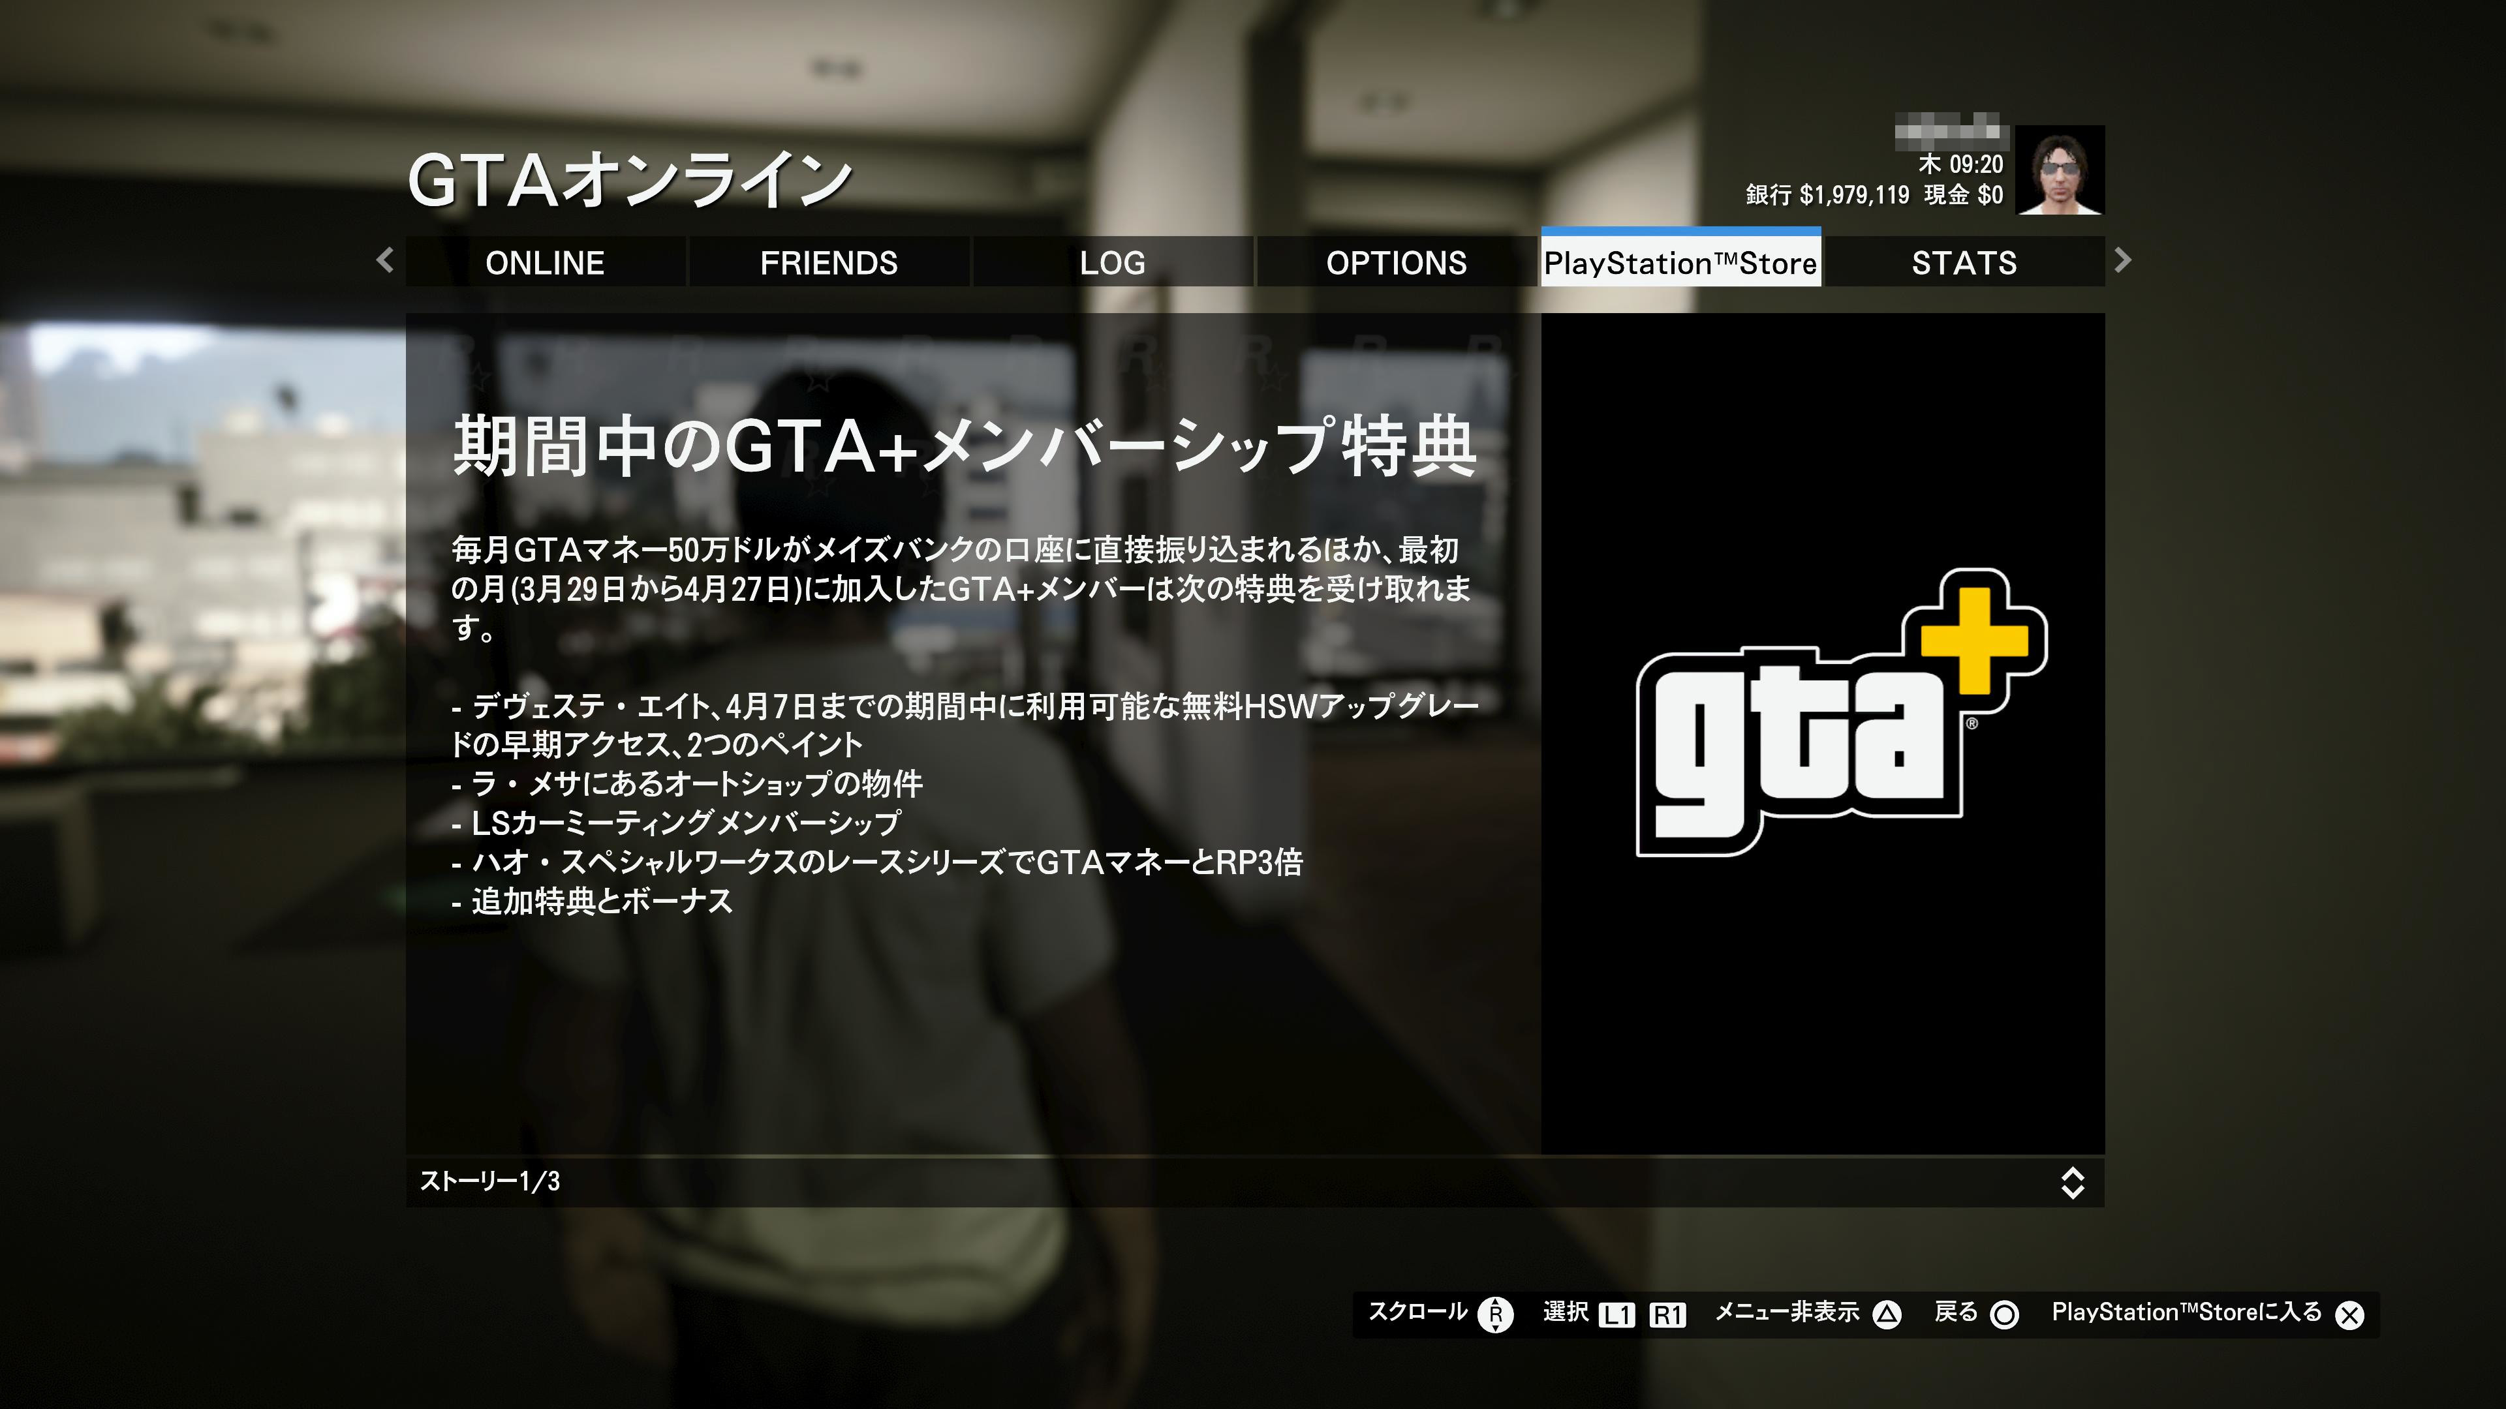
Task: Click the 追加特典とボーナス line
Action: pyautogui.click(x=591, y=901)
